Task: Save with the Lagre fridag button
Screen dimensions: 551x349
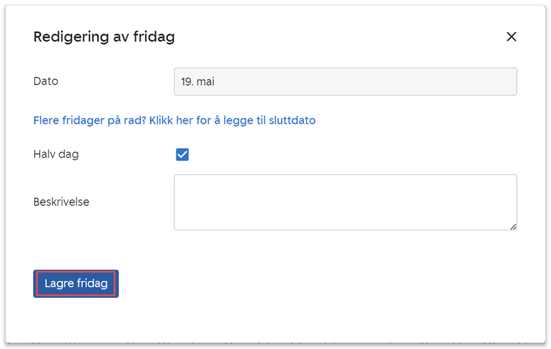Action: click(x=76, y=283)
